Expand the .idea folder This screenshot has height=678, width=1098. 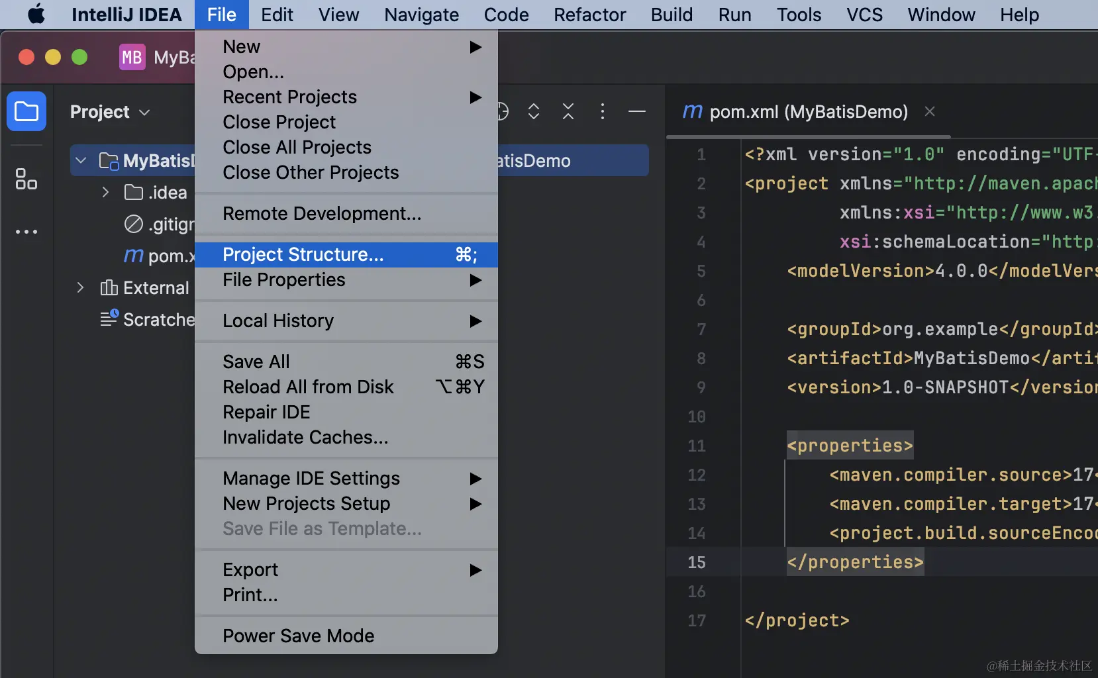point(105,193)
